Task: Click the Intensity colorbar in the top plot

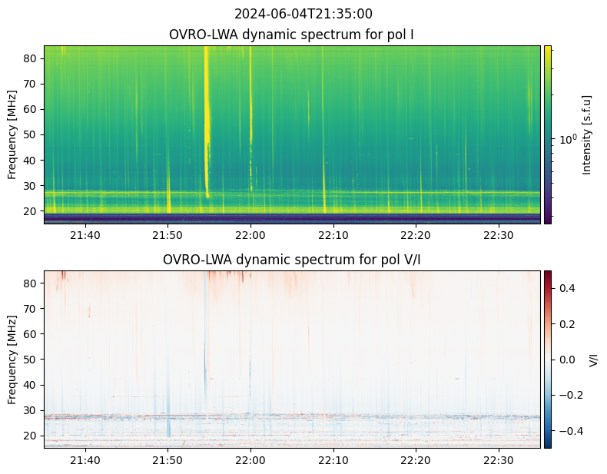Action: 548,134
